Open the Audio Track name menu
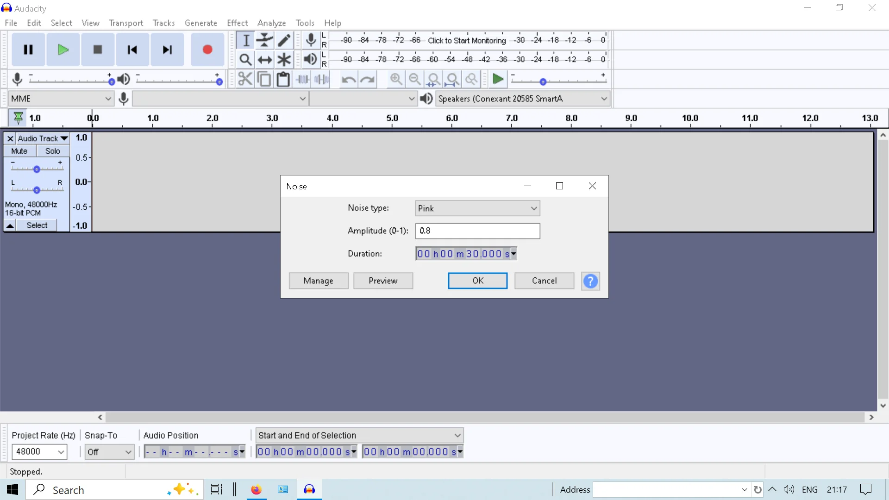This screenshot has height=500, width=889. (43, 138)
